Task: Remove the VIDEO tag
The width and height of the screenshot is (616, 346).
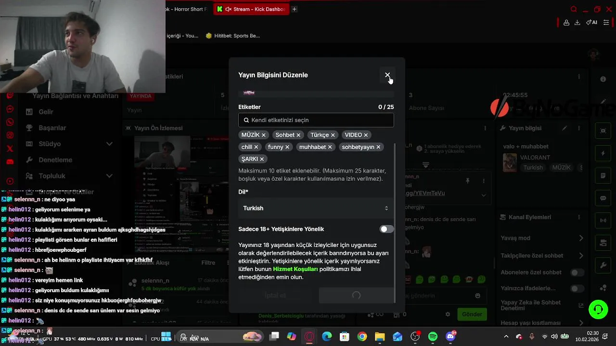Action: [x=366, y=135]
